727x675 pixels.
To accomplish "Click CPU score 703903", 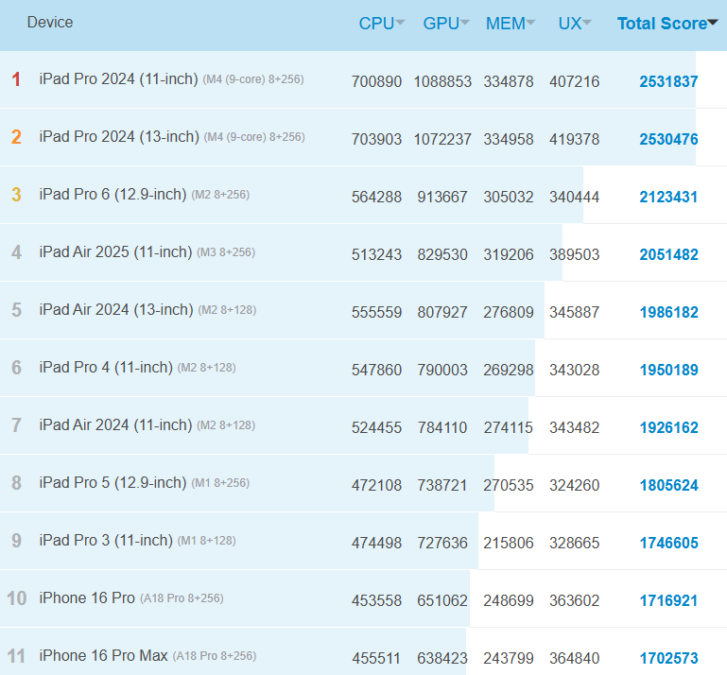I will click(376, 139).
